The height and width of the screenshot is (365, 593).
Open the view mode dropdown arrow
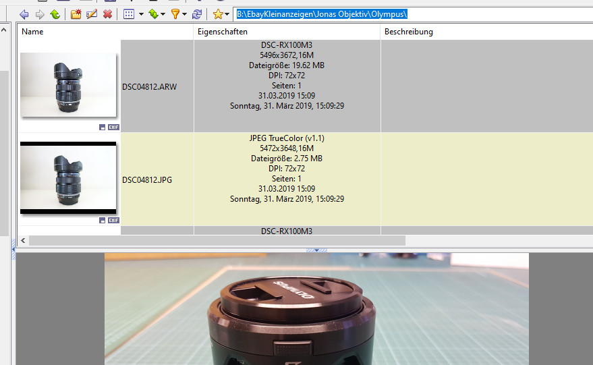[141, 14]
